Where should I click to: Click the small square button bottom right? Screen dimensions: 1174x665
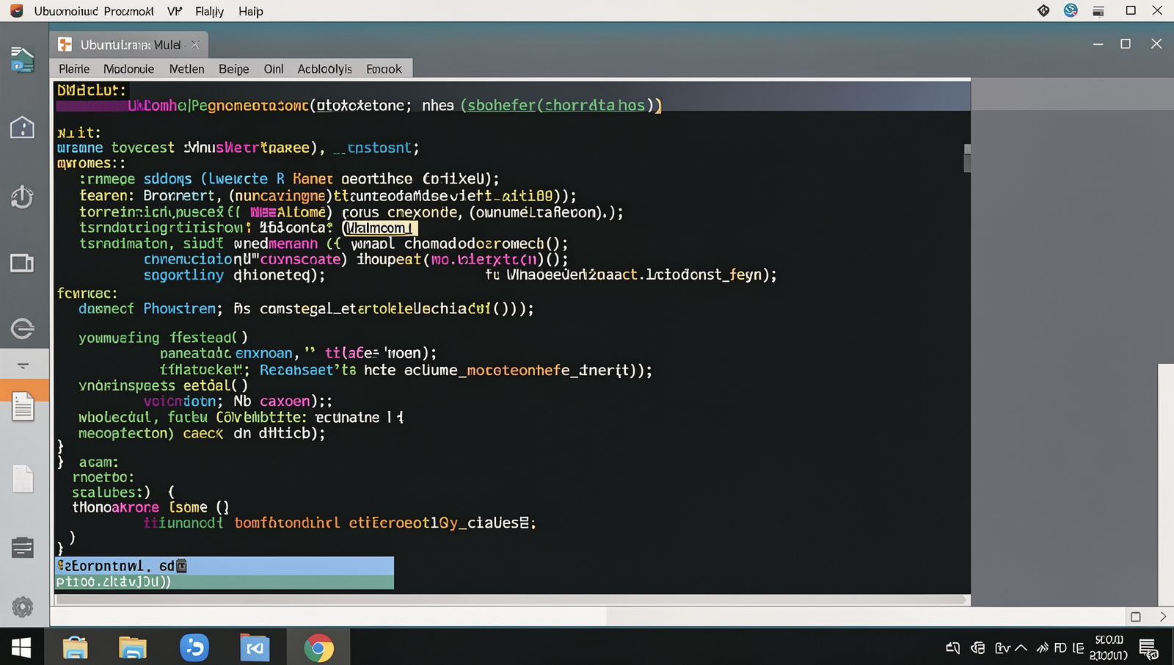click(1136, 617)
